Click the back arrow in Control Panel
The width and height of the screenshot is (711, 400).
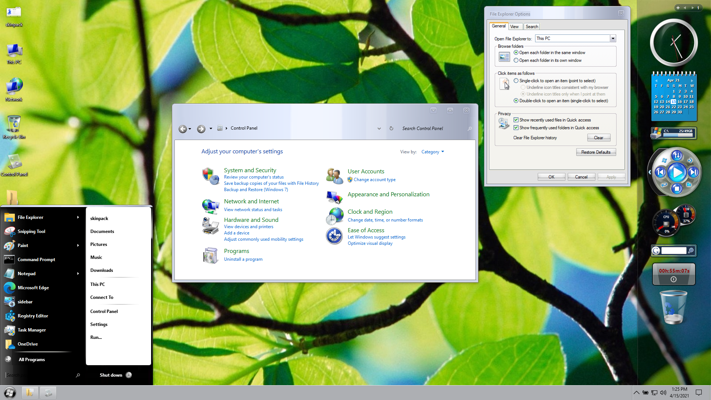pyautogui.click(x=183, y=129)
